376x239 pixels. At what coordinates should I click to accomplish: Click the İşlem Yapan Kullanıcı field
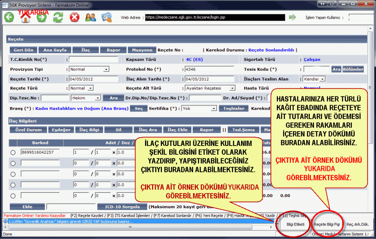click(362, 17)
